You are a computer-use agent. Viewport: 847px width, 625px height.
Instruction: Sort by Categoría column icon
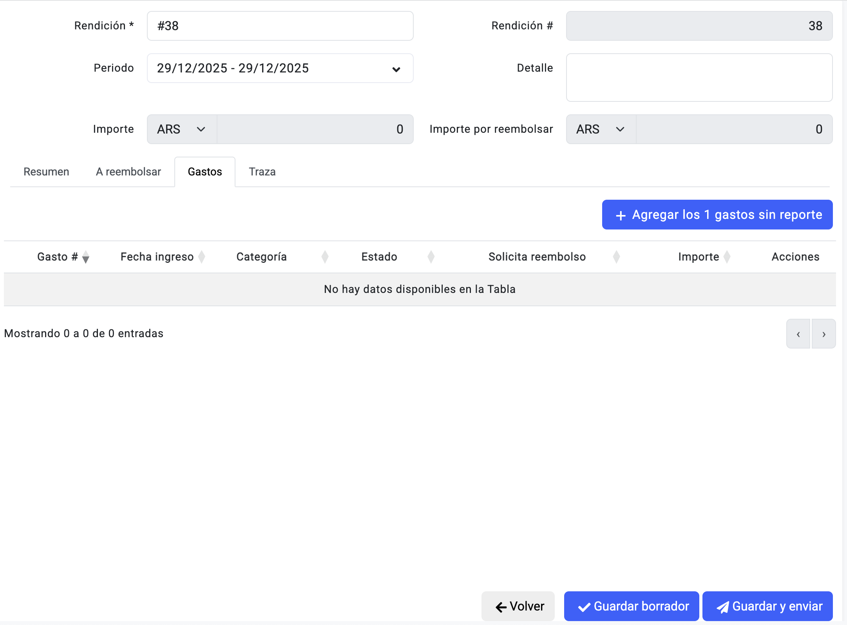click(325, 257)
